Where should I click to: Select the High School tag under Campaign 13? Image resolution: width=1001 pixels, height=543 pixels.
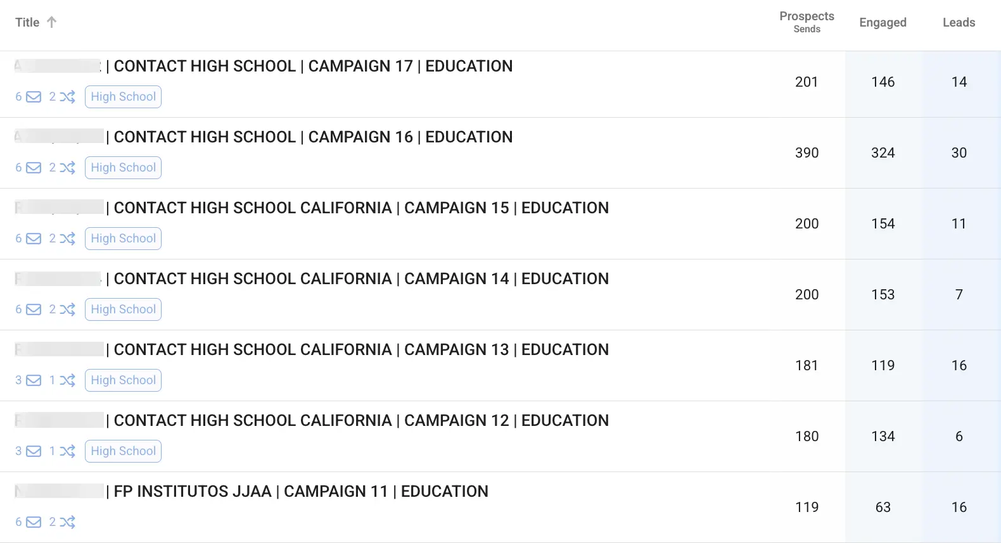click(123, 380)
